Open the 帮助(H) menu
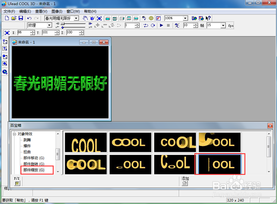Viewport: 277px width, 204px height. (90, 11)
